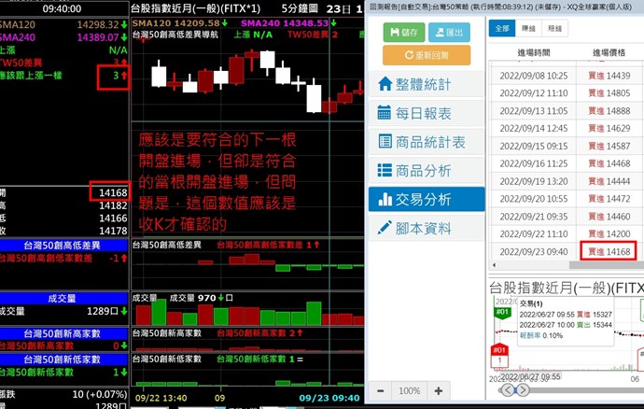
Task: Click the right range handle of the chart slider
Action: [522, 389]
